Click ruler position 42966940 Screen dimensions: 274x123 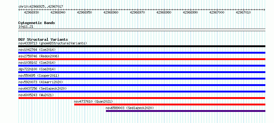tap(58, 12)
